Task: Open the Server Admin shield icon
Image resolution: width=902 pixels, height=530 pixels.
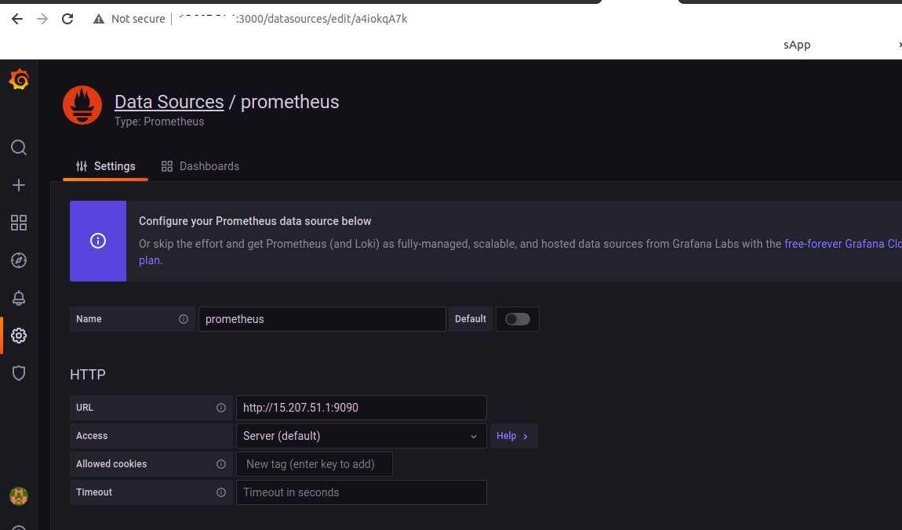Action: [18, 373]
